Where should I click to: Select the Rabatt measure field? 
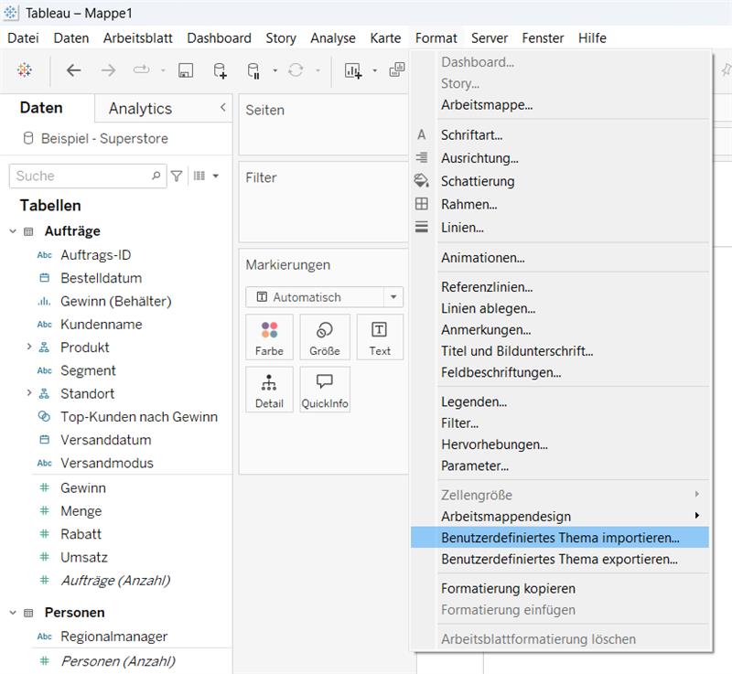click(81, 534)
